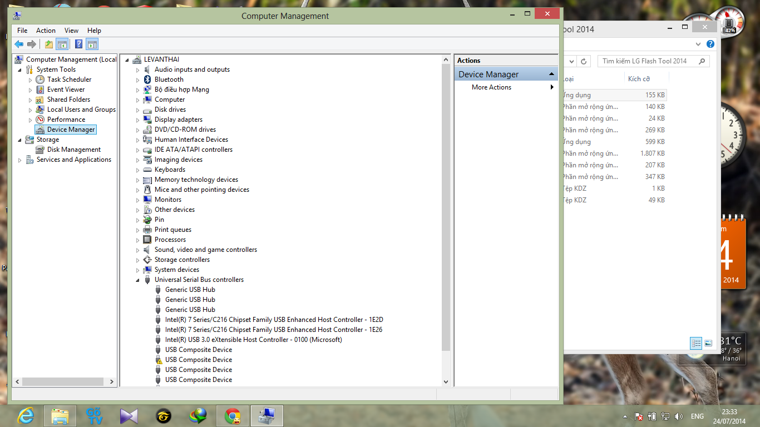This screenshot has width=760, height=427.
Task: Expand the Disk drives category
Action: coord(138,110)
